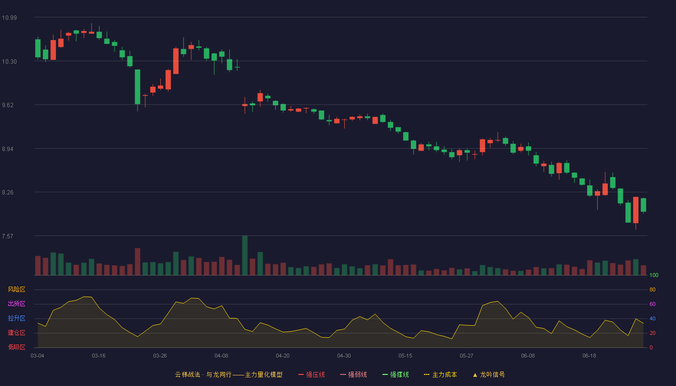The image size is (676, 386).
Task: Click the red 20 indicator axis value
Action: coord(652,333)
